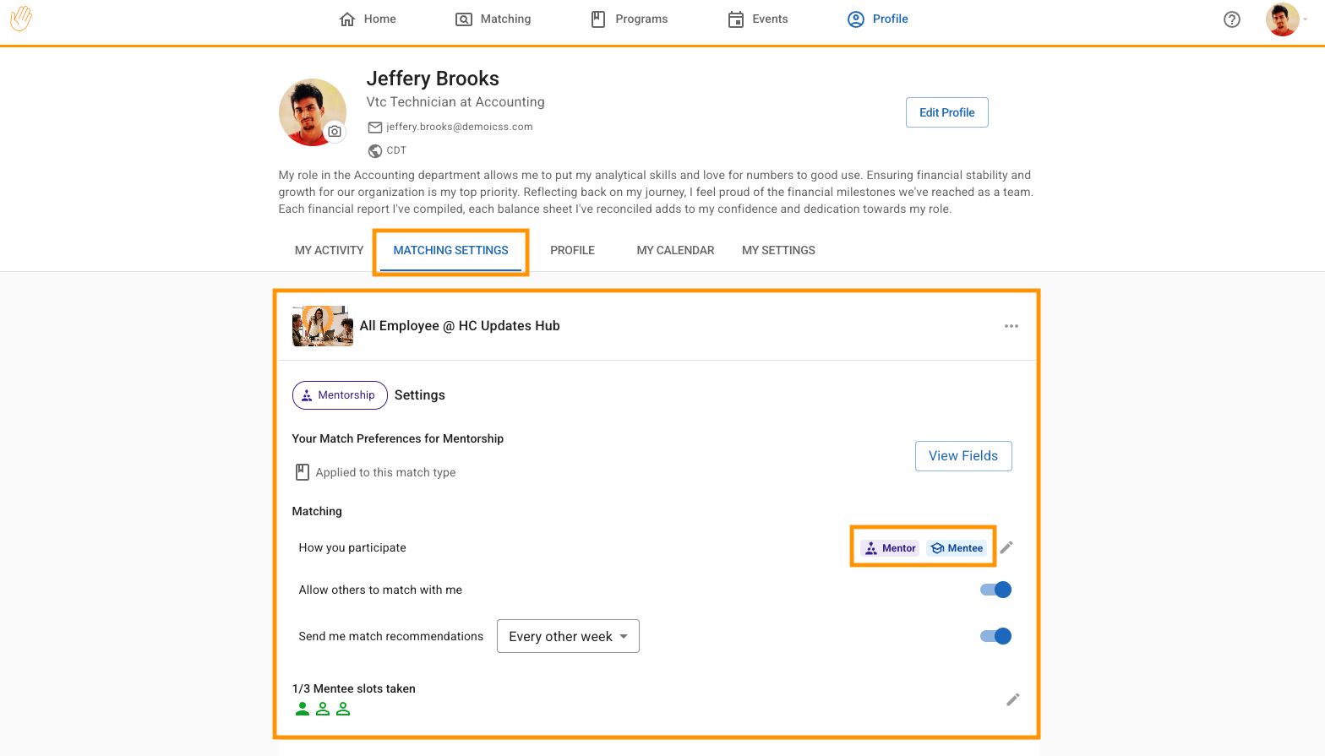Image resolution: width=1325 pixels, height=756 pixels.
Task: Click the Edit Profile button
Action: pos(946,112)
